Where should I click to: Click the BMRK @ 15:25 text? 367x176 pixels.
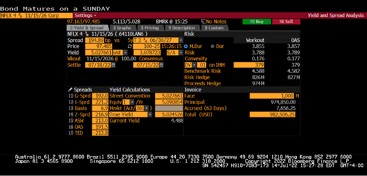[x=172, y=22]
